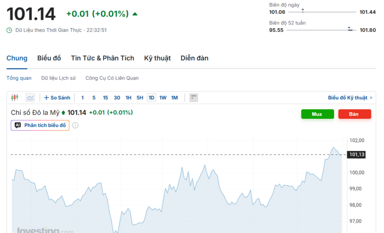Click the Biên độ 52 tuần range slider marker
This screenshot has width=384, height=233.
click(350, 29)
